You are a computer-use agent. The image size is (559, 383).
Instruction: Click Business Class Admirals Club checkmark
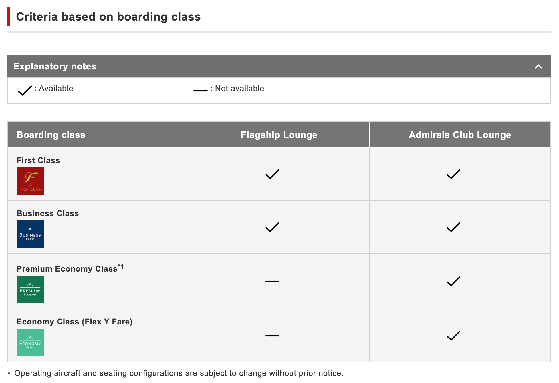coord(453,227)
